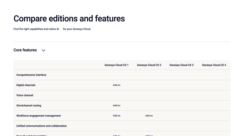Viewport: 244px width, 136px height.
Task: Click Add-on in Digital channels row
Action: (117, 85)
